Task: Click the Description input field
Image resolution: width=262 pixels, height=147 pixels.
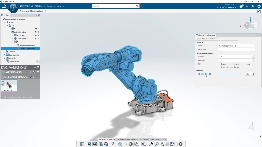Action: 236,50
